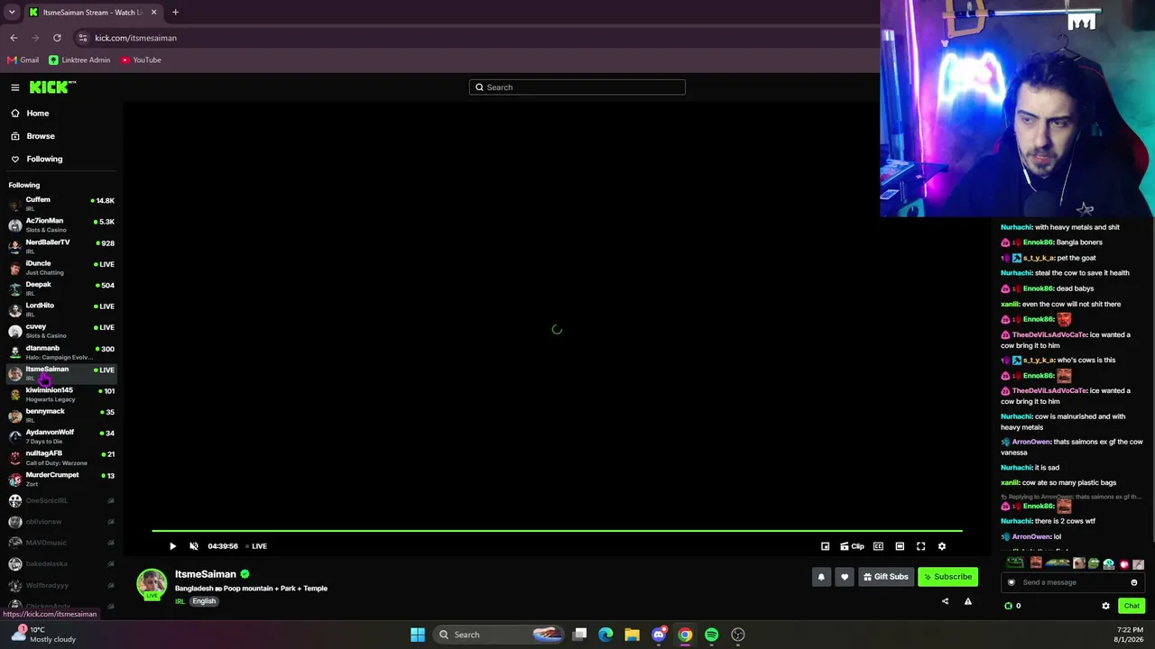Unmute the stream volume
This screenshot has width=1155, height=649.
click(194, 546)
